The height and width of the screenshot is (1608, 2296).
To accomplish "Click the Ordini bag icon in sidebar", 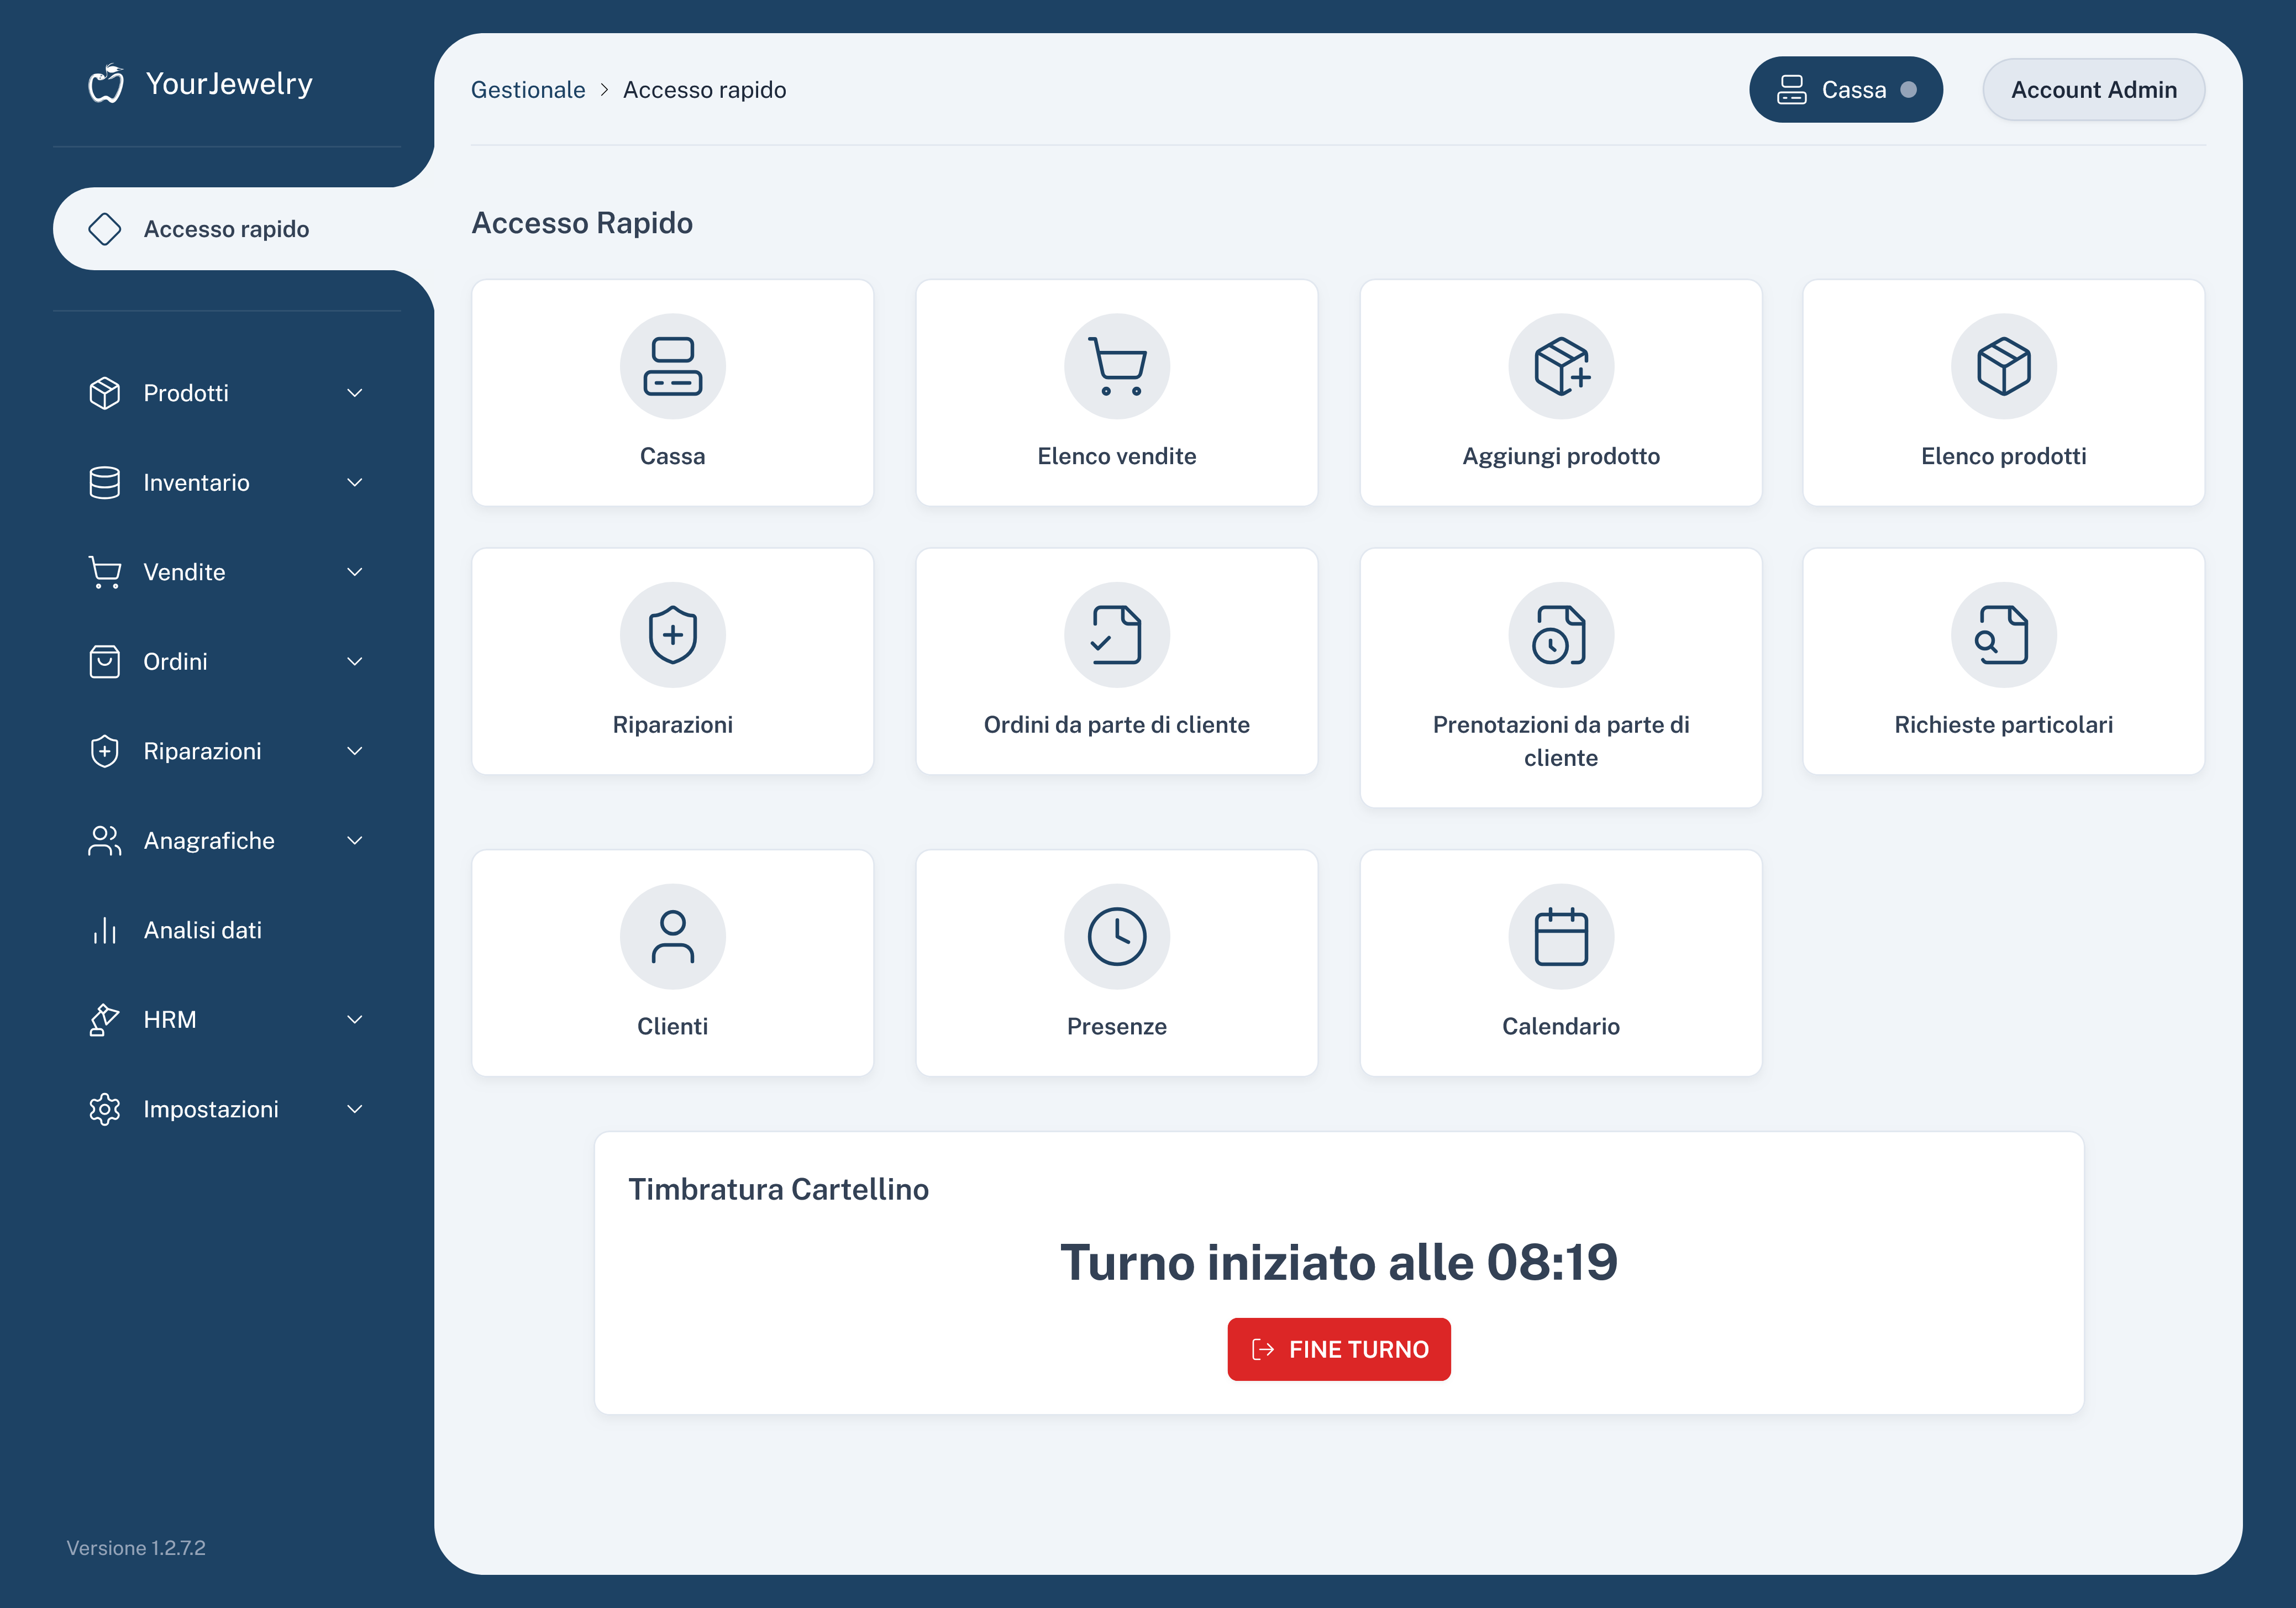I will [x=105, y=662].
